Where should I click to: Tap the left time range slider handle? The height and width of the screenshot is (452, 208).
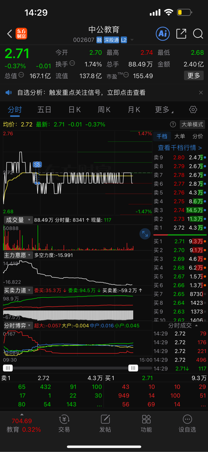click(x=8, y=368)
